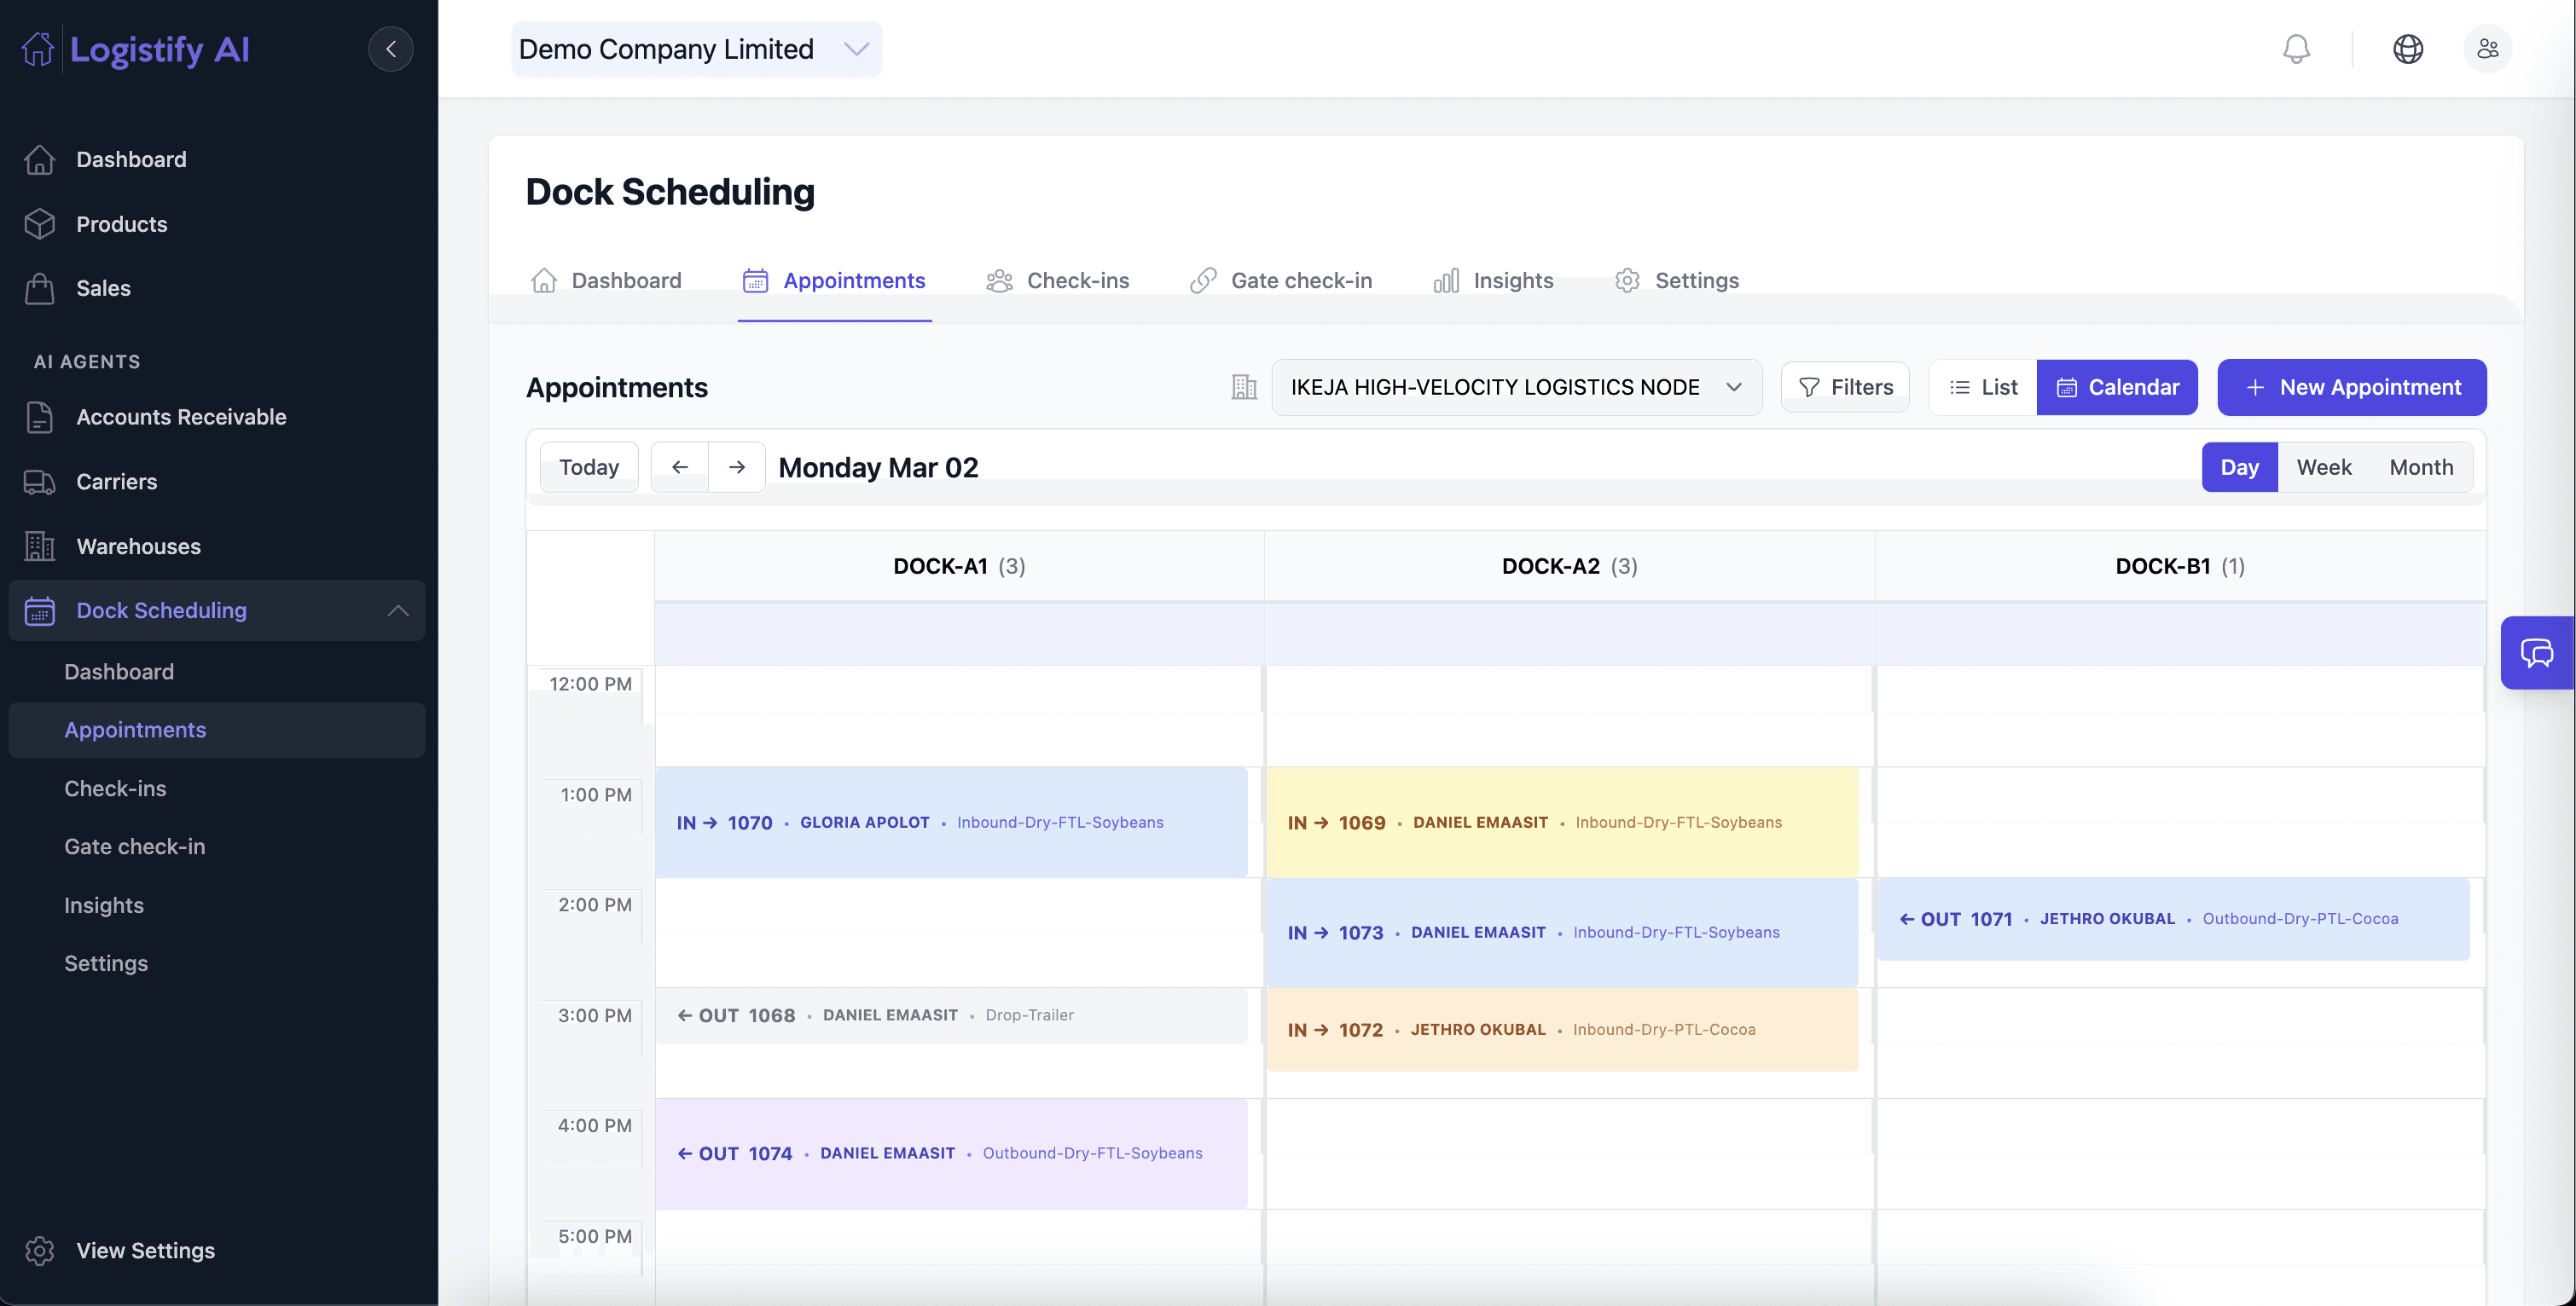Open the Filters button
This screenshot has width=2576, height=1306.
click(x=1845, y=387)
